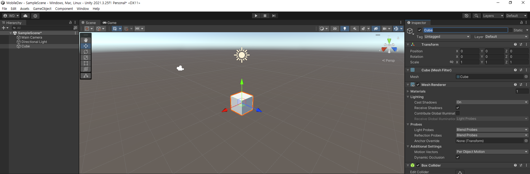Open the File menu
The height and width of the screenshot is (174, 530).
click(x=4, y=9)
